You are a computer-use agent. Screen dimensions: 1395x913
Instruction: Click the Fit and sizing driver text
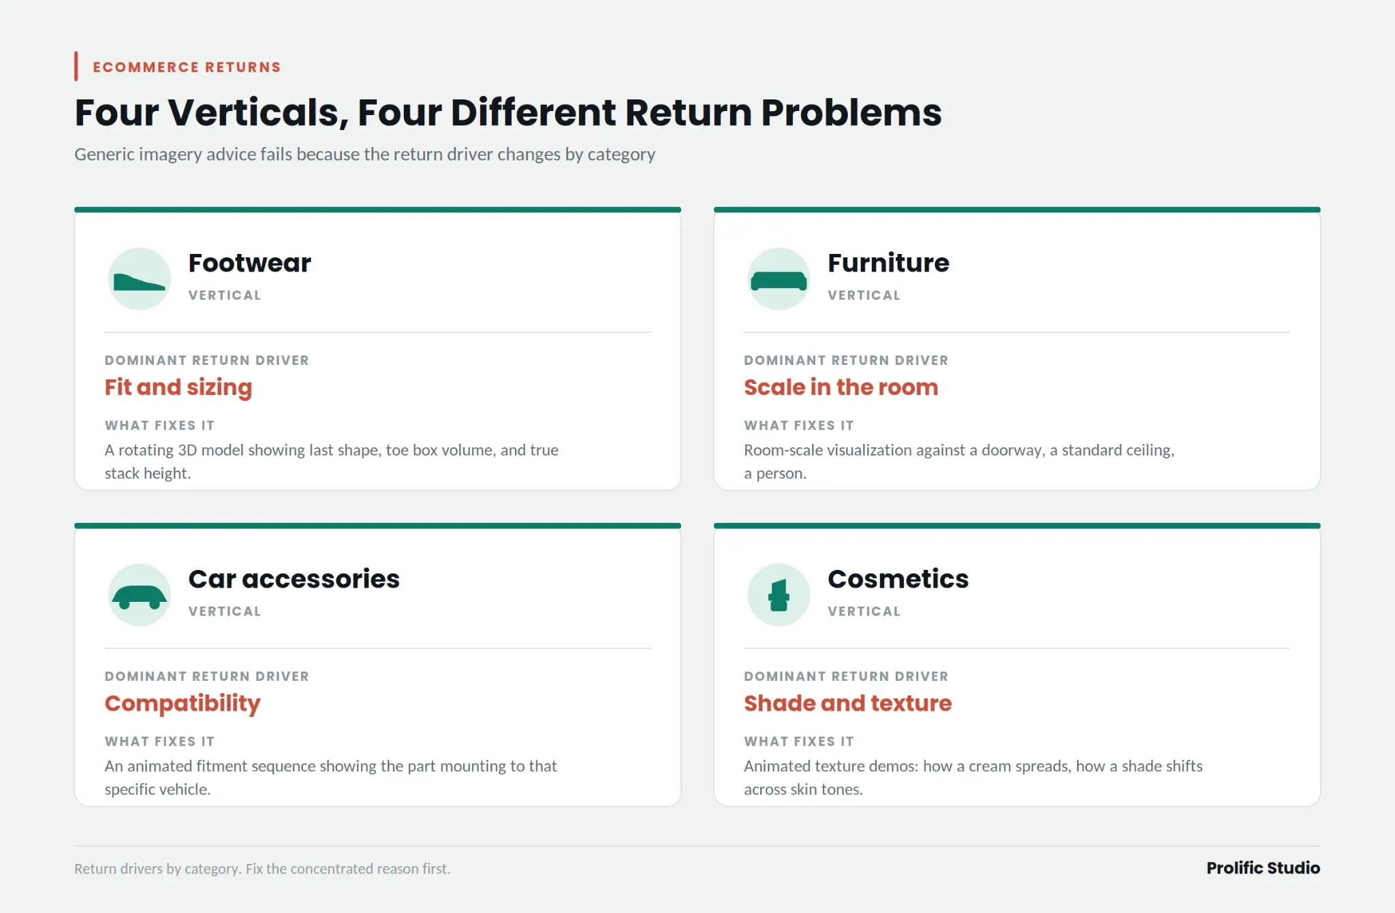tap(178, 387)
